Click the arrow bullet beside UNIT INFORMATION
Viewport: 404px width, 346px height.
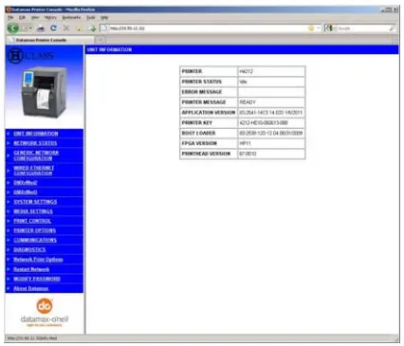pyautogui.click(x=9, y=134)
